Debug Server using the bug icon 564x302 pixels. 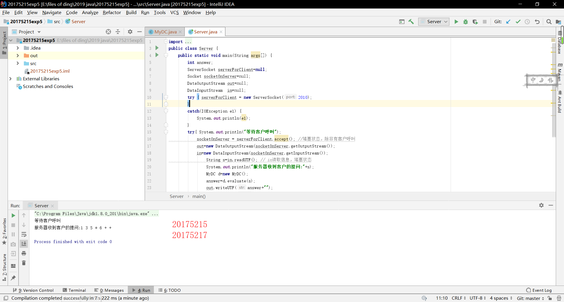pyautogui.click(x=466, y=22)
